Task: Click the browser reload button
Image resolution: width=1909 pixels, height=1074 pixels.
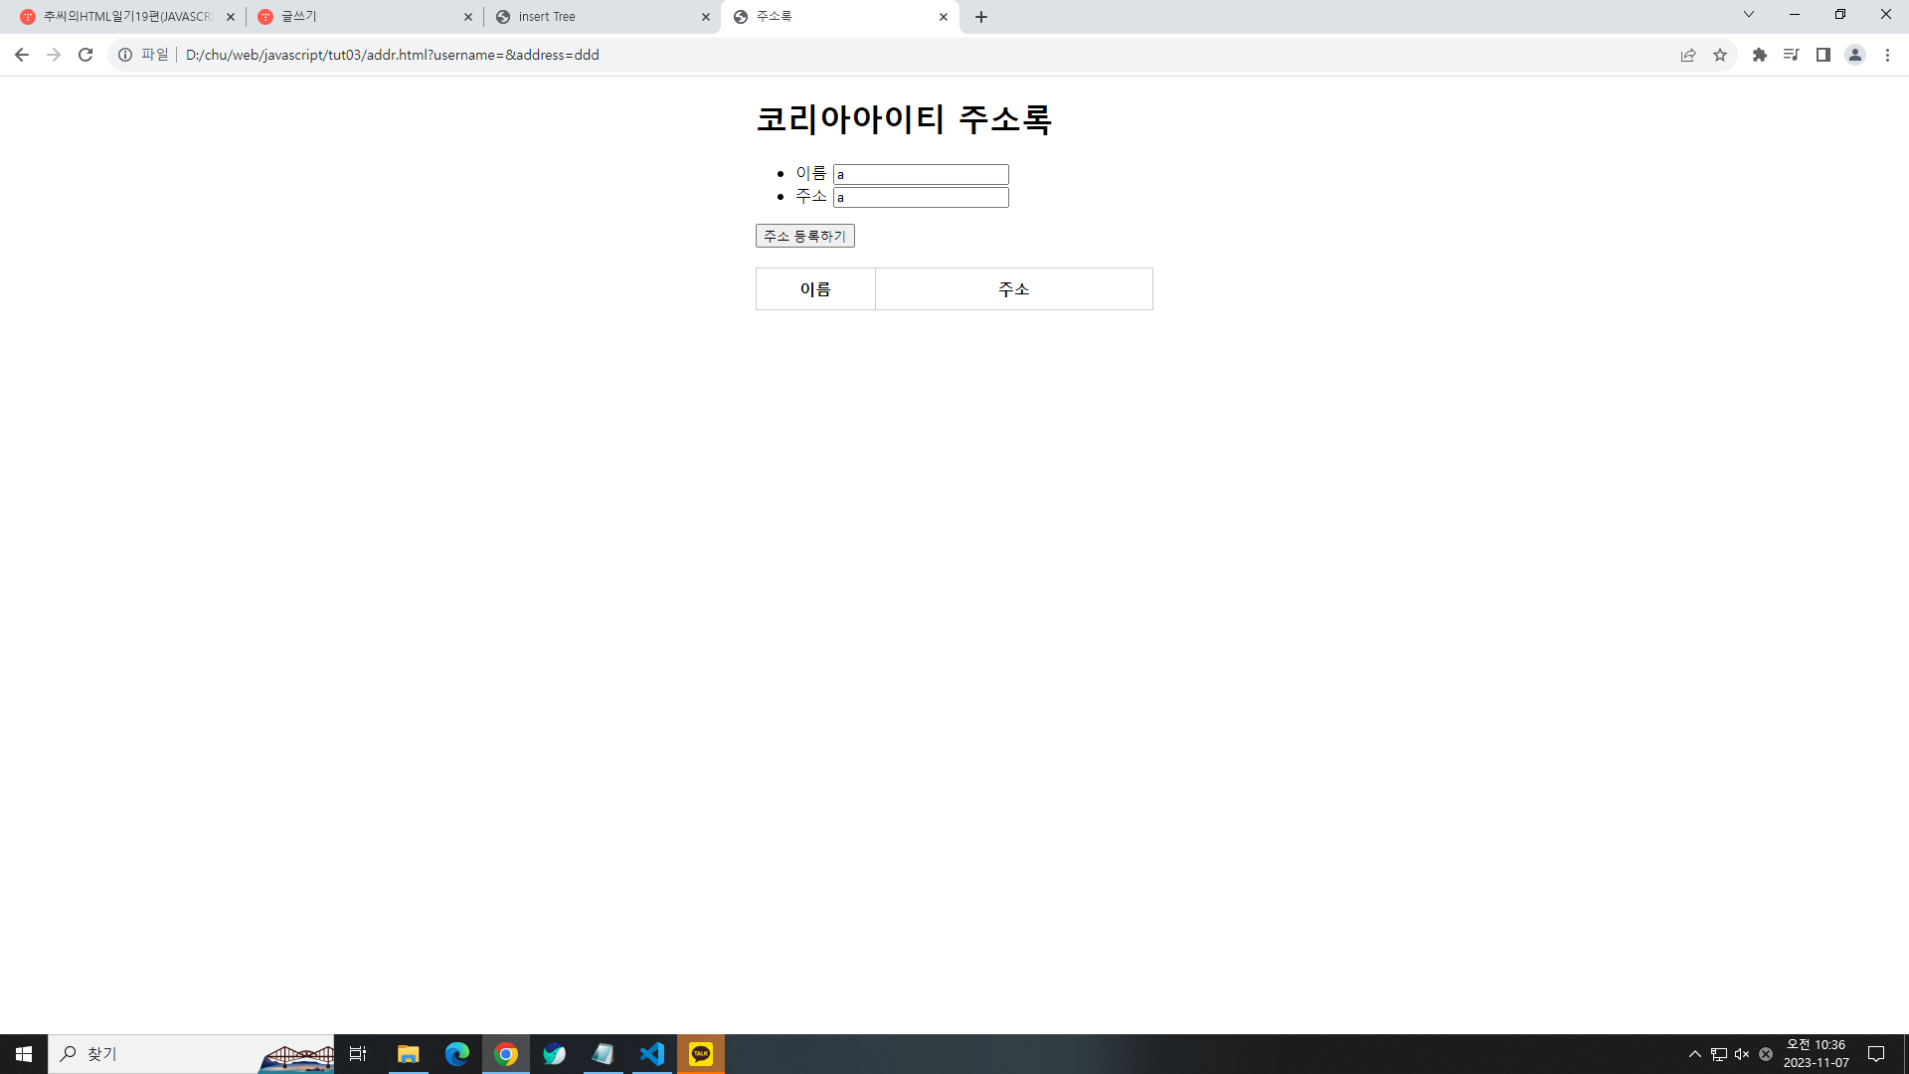Action: tap(86, 55)
